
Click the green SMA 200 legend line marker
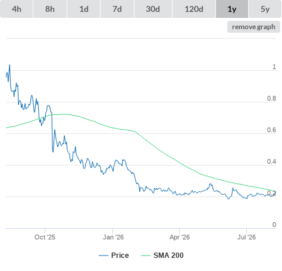click(x=146, y=256)
